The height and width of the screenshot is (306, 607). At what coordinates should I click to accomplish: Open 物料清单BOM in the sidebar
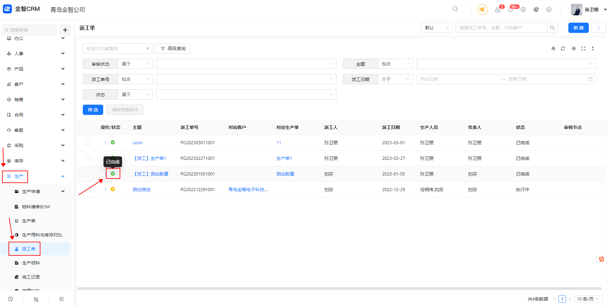(x=36, y=207)
